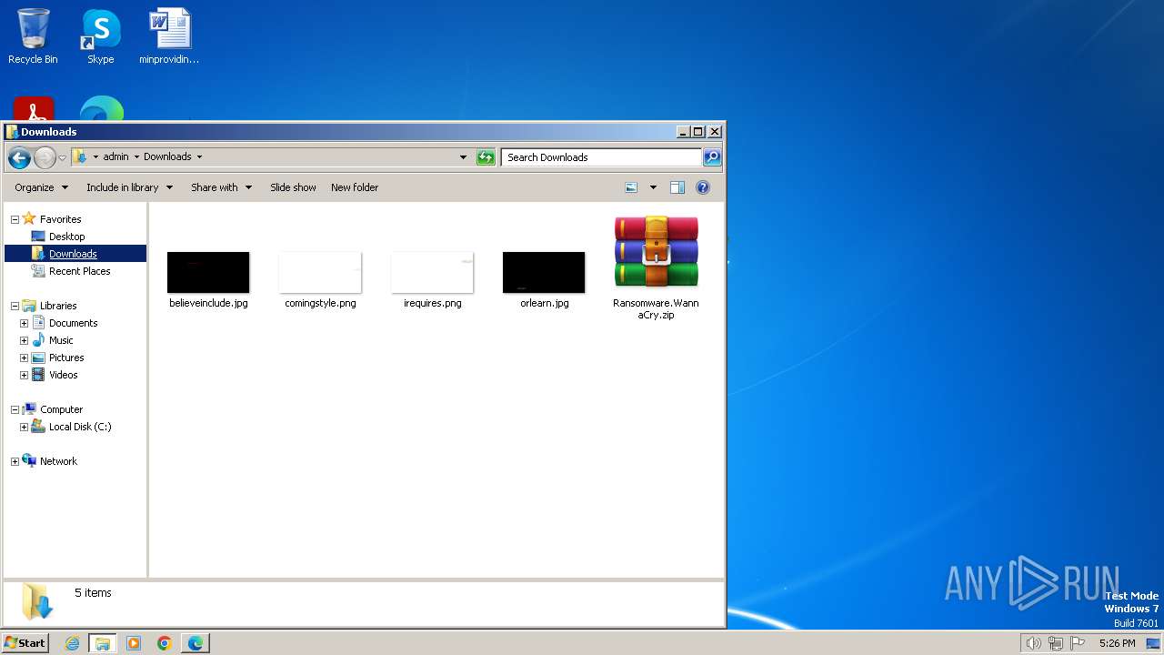Click the volume speaker tray icon

(x=1033, y=643)
